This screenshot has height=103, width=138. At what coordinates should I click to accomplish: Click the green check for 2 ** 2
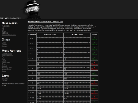95,48
